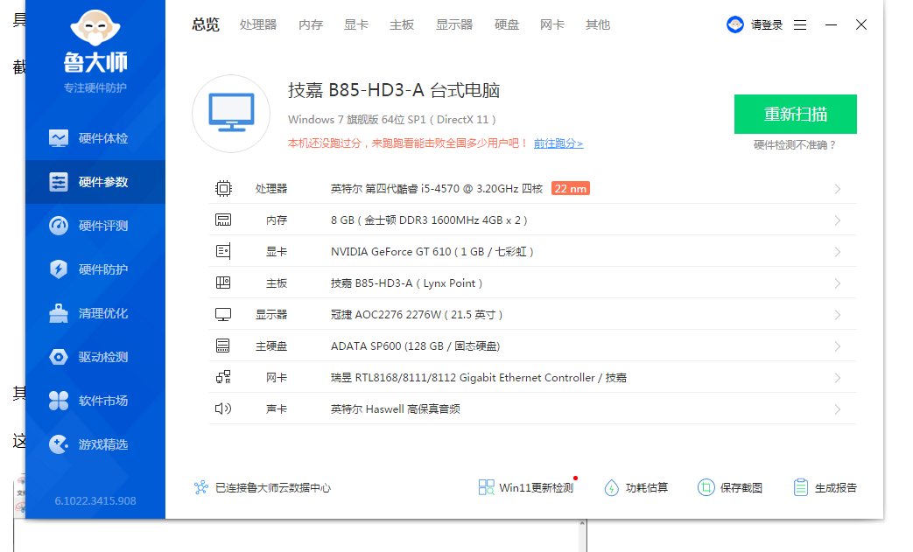
Task: Open 软件市场 clover icon
Action: (59, 401)
